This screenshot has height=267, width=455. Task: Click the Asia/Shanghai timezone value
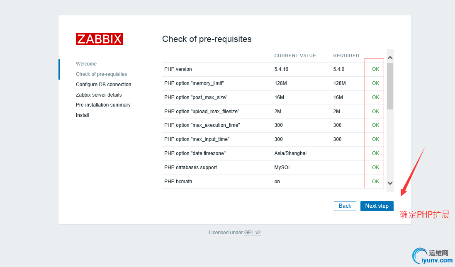[290, 153]
